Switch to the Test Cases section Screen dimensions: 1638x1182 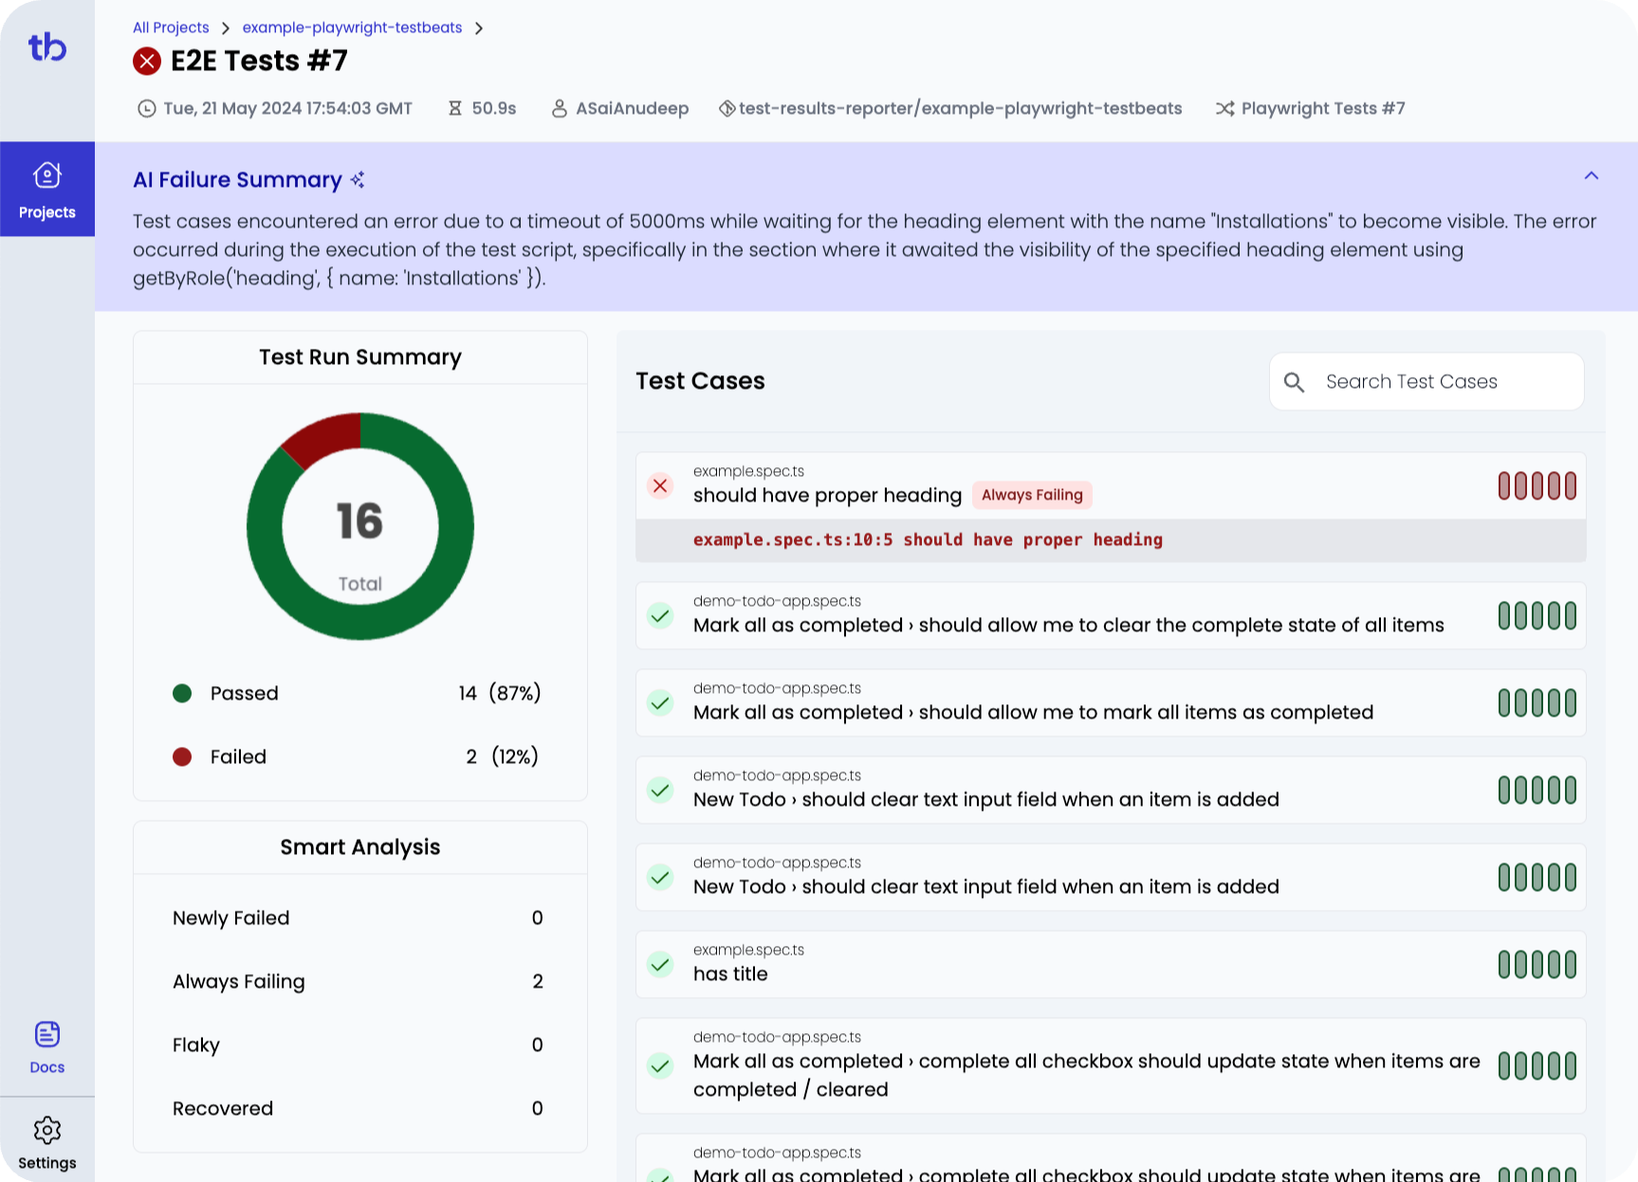(x=700, y=381)
